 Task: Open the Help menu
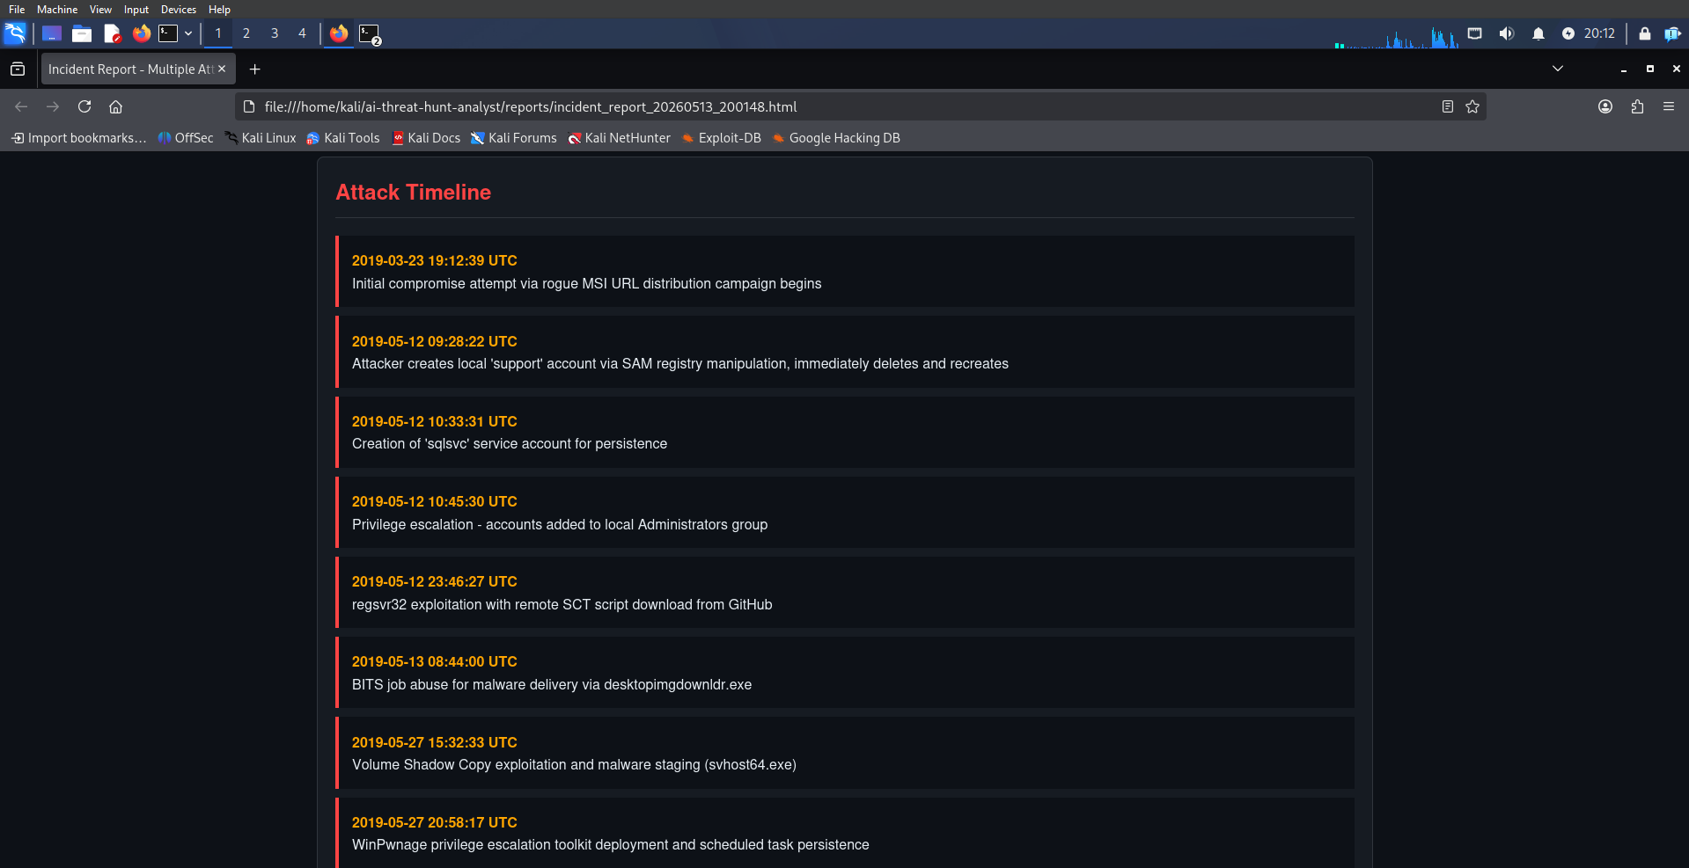pos(219,9)
